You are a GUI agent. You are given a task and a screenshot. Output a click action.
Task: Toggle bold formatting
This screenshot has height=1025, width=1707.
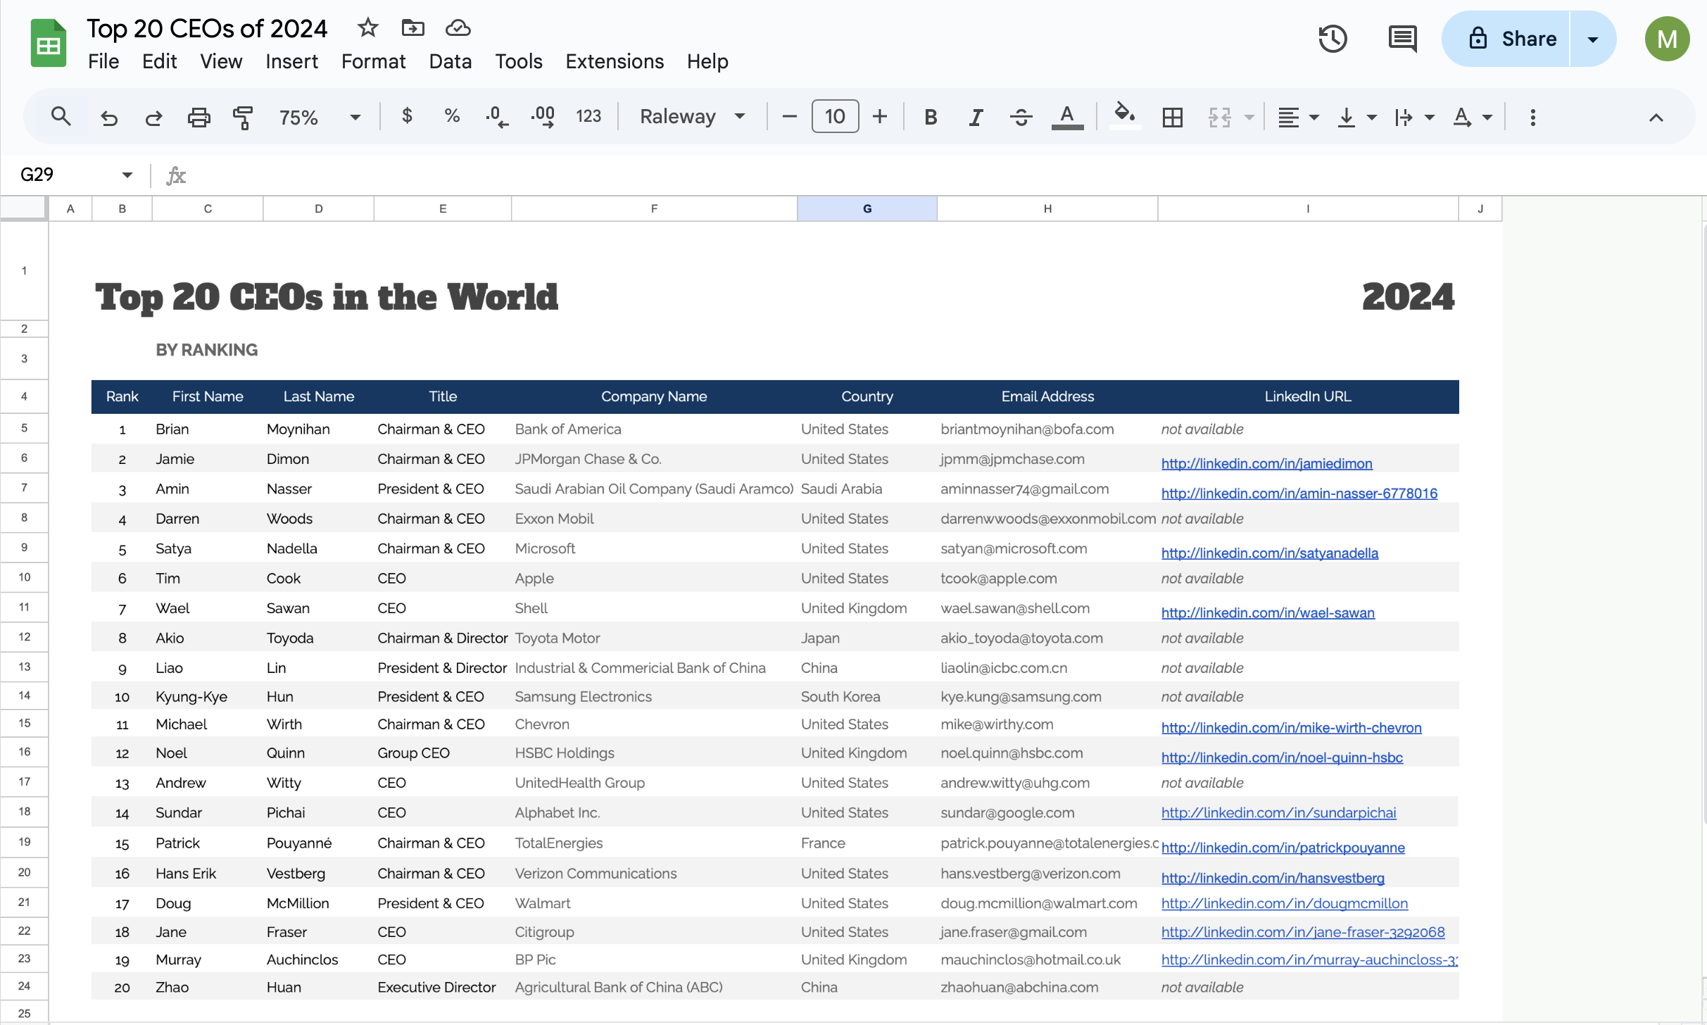point(930,117)
